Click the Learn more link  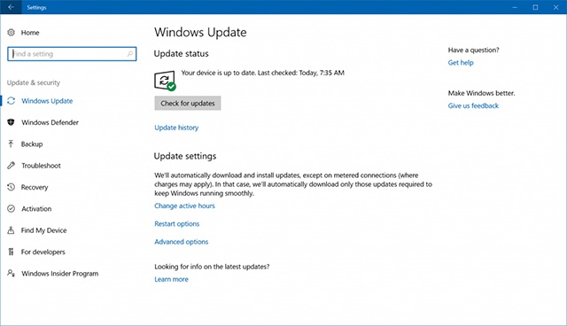[x=171, y=279]
